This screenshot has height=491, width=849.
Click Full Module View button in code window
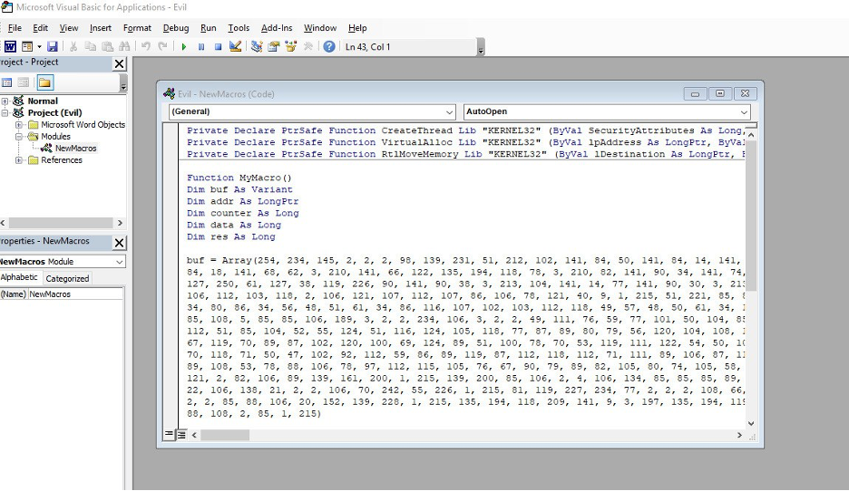click(x=182, y=434)
